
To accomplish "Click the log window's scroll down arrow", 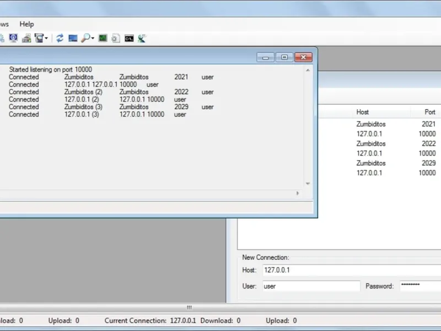I will pyautogui.click(x=308, y=184).
